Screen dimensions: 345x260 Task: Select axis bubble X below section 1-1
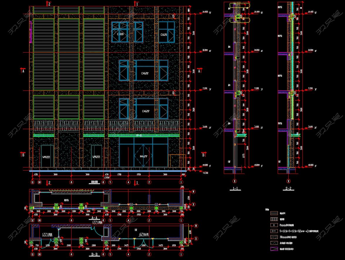coord(235,181)
